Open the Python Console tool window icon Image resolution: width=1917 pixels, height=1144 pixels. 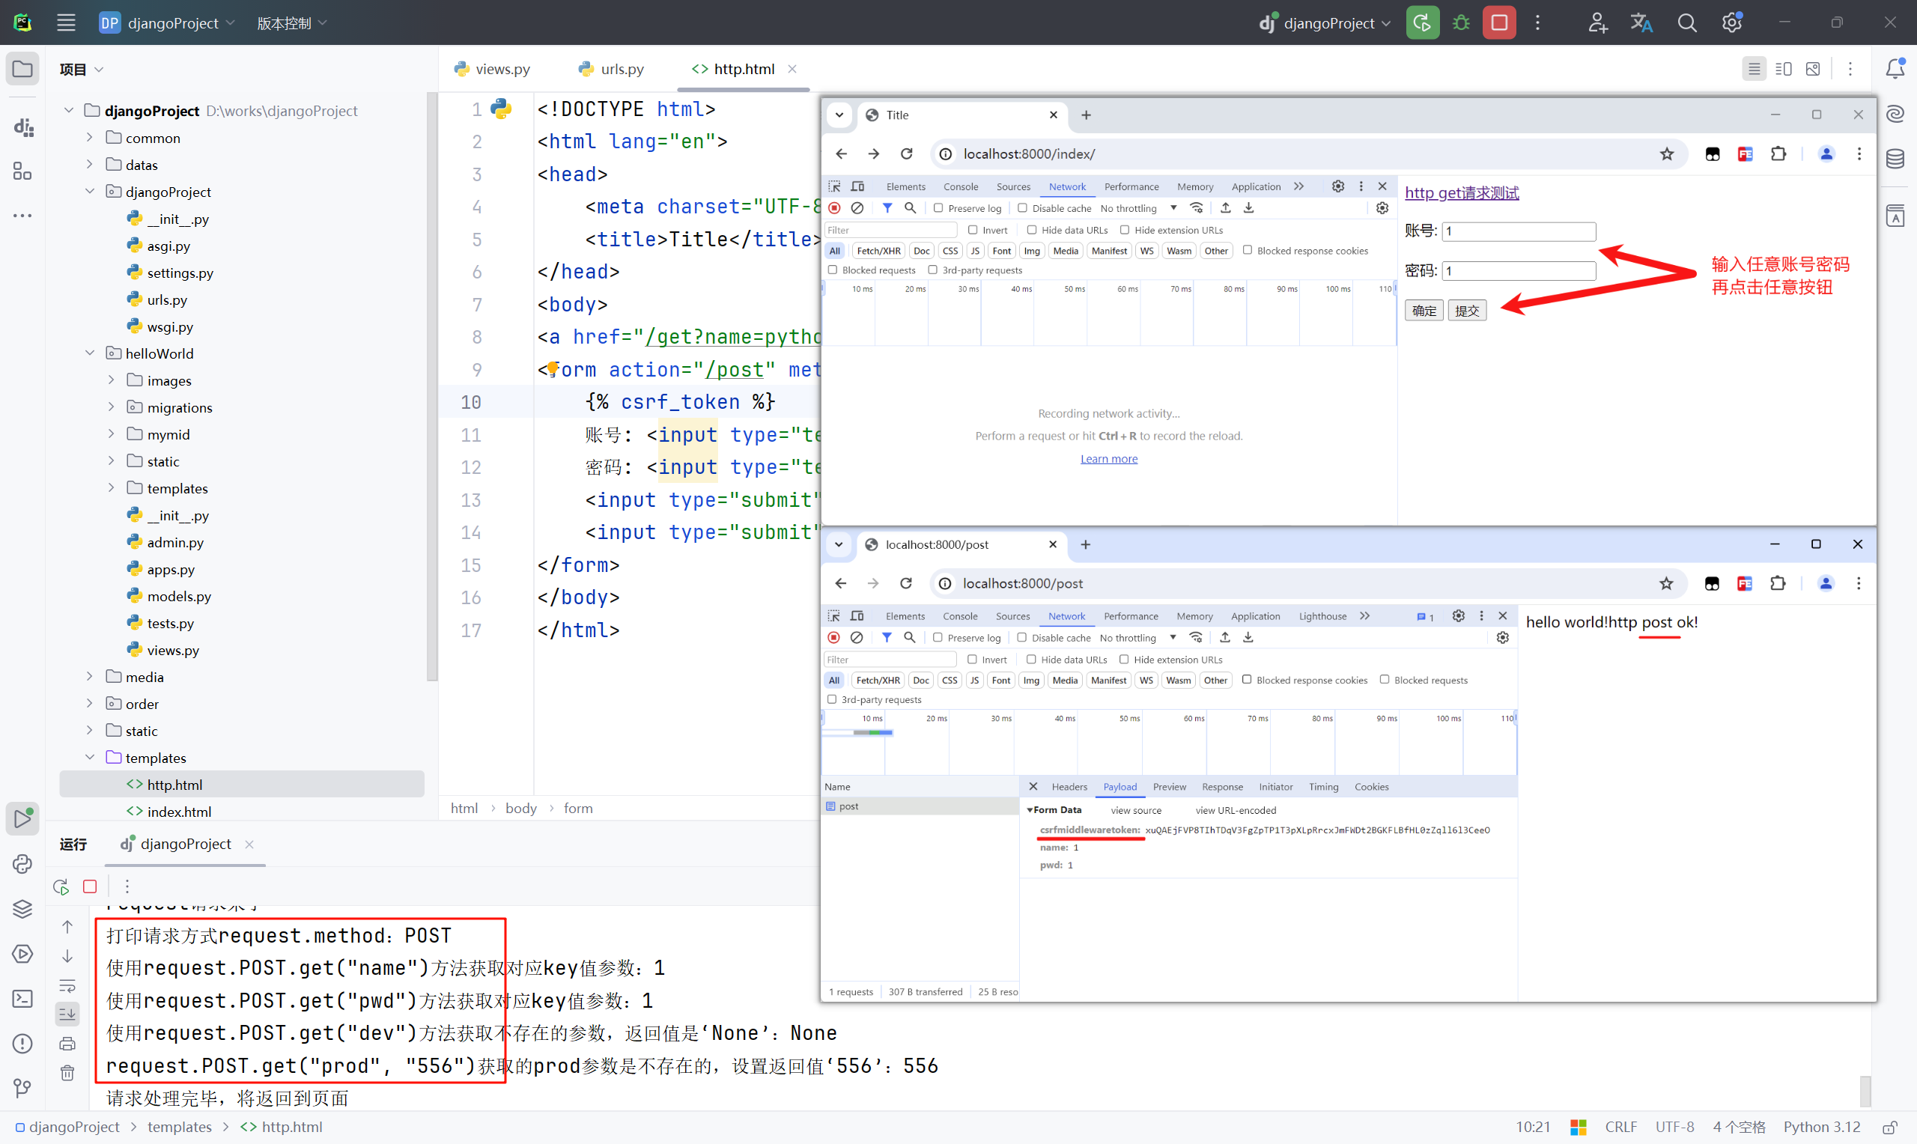[x=22, y=864]
